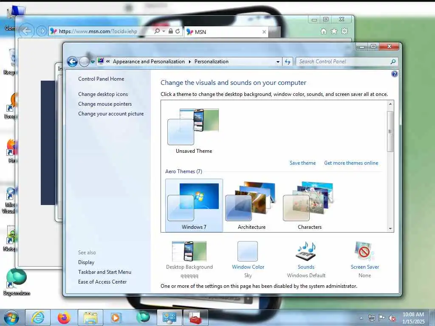Image resolution: width=435 pixels, height=326 pixels.
Task: Open Ease of Access Center link
Action: (x=102, y=282)
